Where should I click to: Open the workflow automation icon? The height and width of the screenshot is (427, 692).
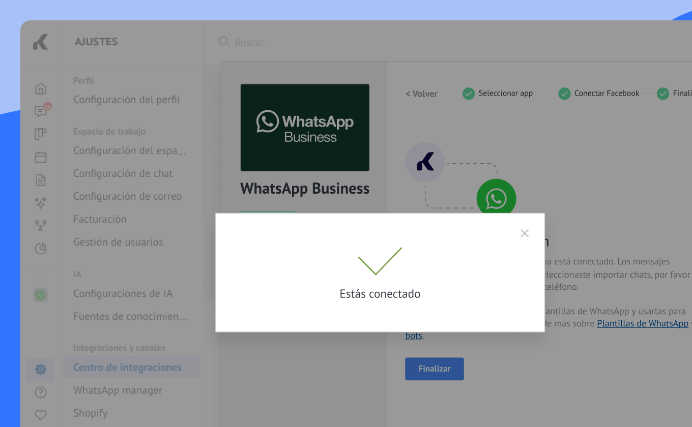[41, 225]
